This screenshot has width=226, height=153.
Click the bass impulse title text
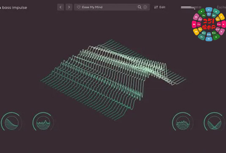[x=14, y=8]
